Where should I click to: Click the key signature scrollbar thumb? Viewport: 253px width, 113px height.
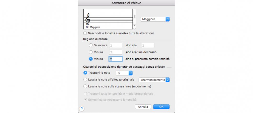135,16
